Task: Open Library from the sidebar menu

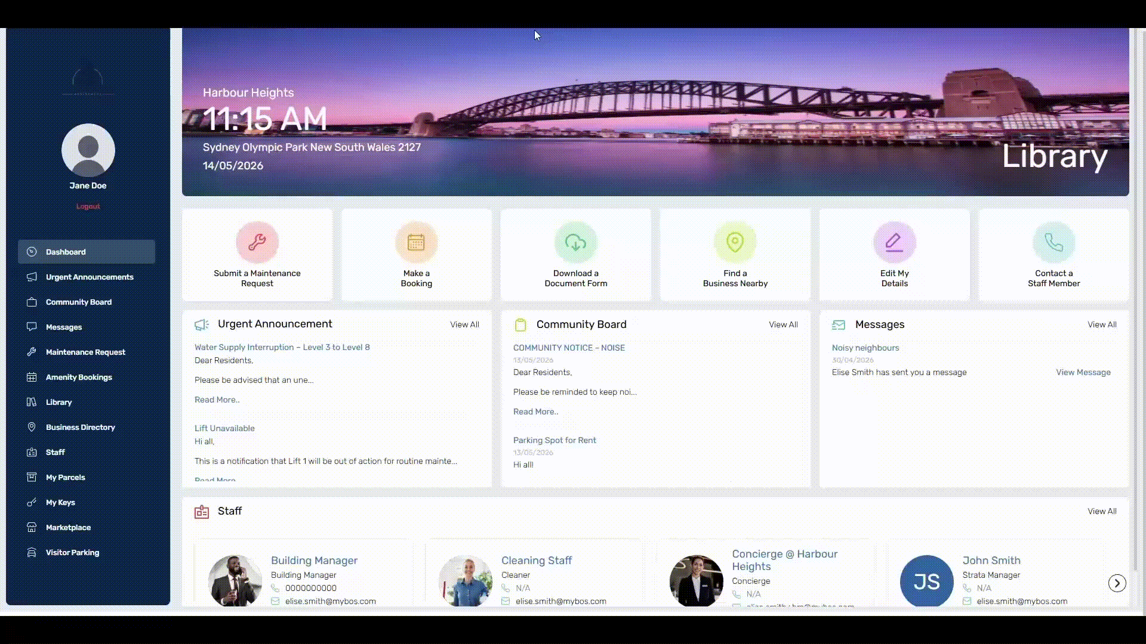Action: coord(87,402)
